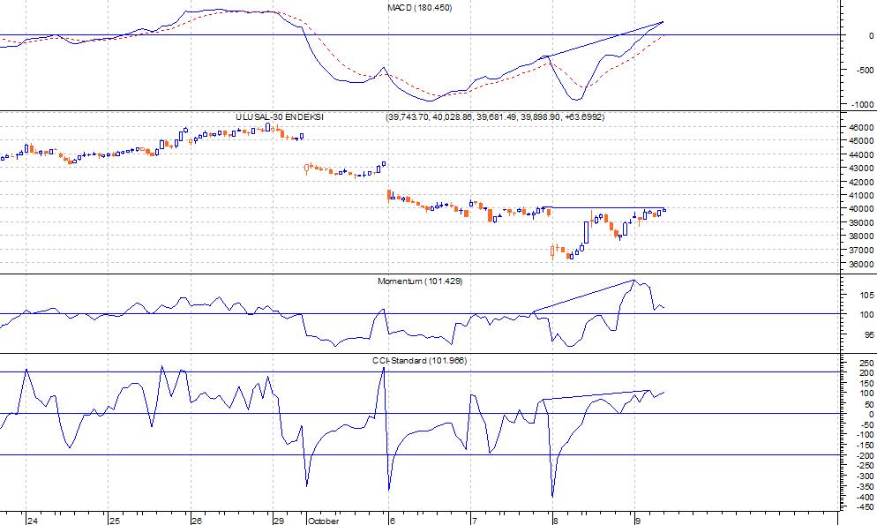Click the OHLC price values readout

(494, 117)
